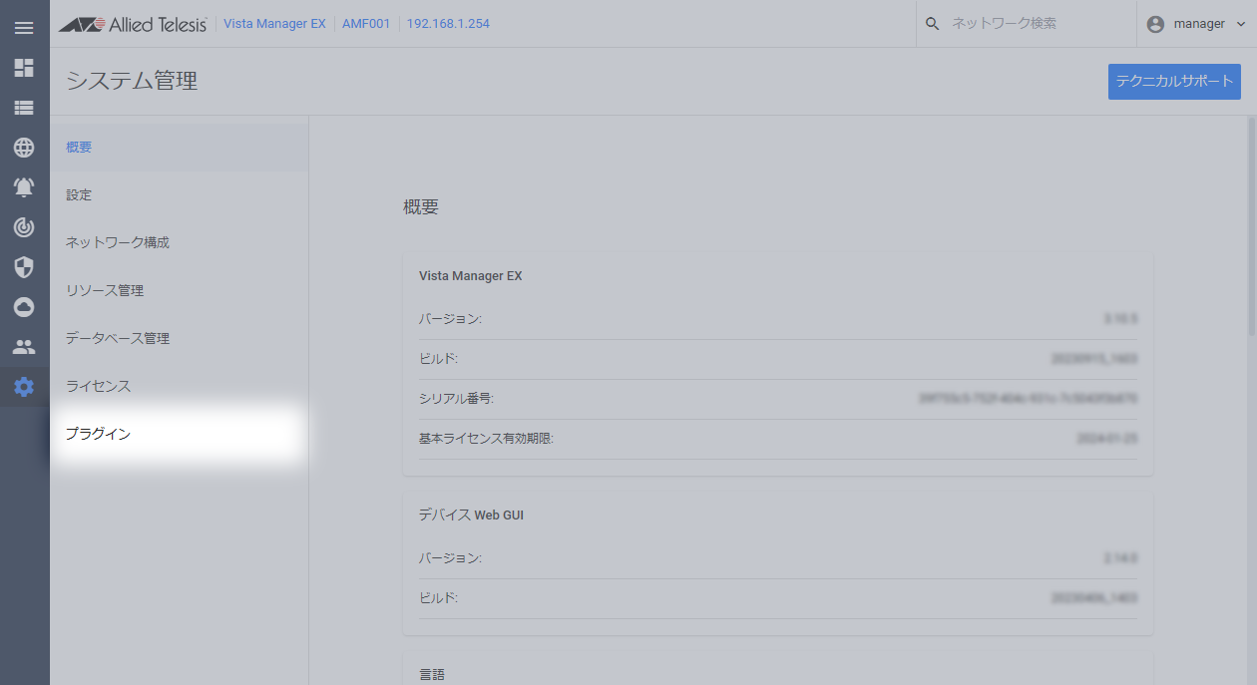
Task: Open the hamburger navigation menu
Action: click(x=24, y=27)
